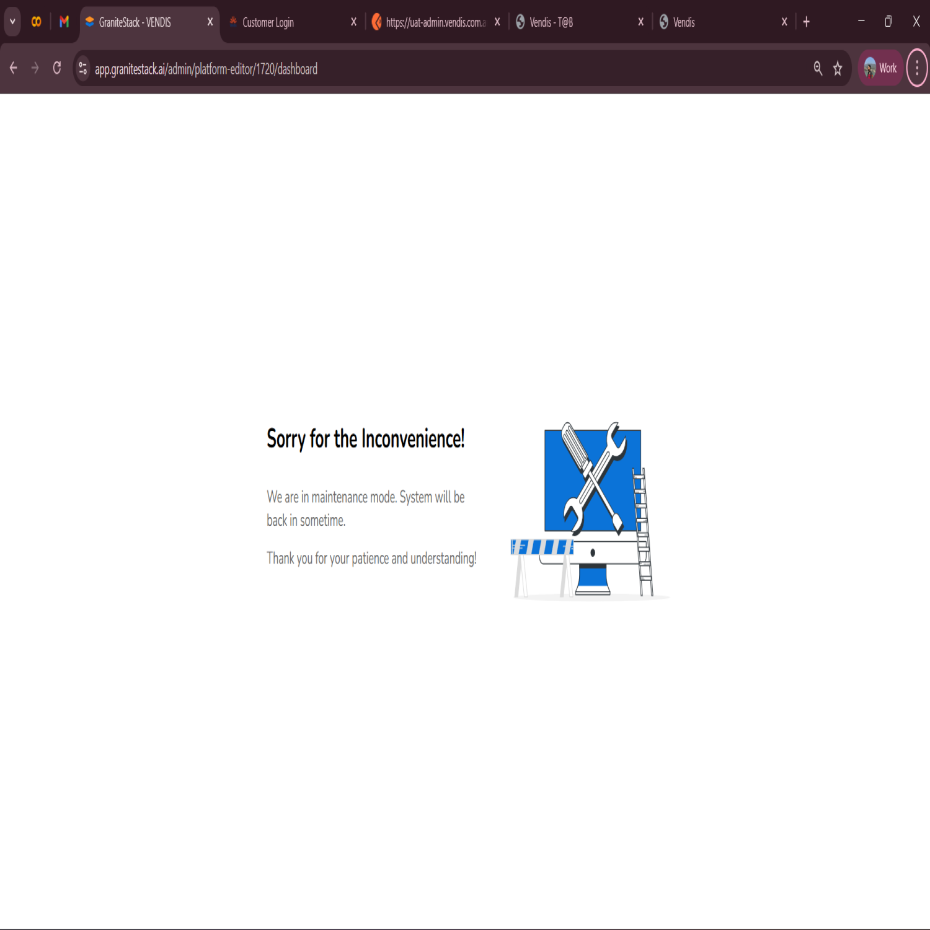Open a new browser tab
The image size is (930, 930).
pos(806,22)
